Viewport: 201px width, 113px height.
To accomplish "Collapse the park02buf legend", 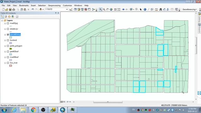I will point(5,51).
